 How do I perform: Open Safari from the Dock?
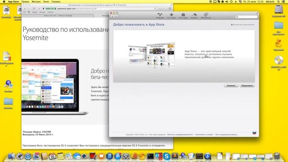pyautogui.click(x=28, y=156)
